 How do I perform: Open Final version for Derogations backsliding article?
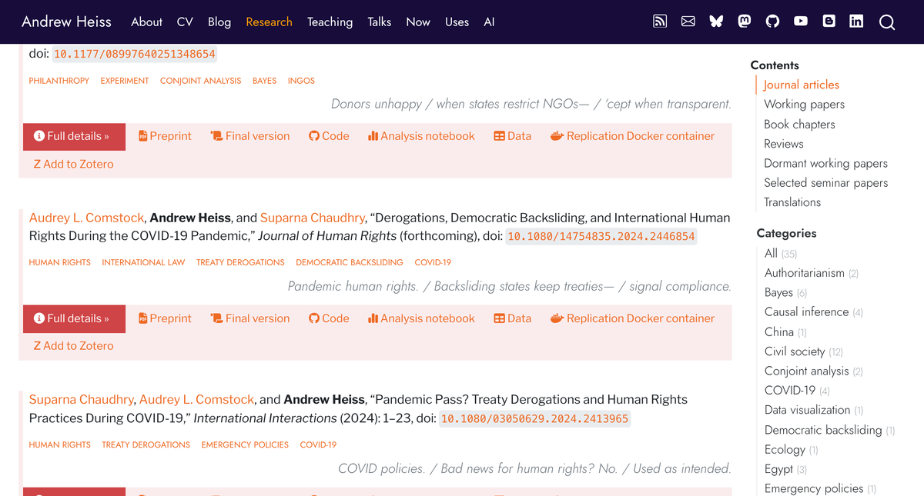(250, 318)
